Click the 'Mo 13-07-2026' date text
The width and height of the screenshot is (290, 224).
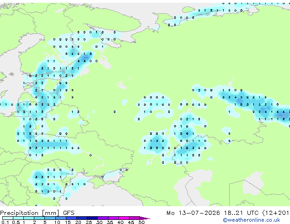pyautogui.click(x=193, y=213)
